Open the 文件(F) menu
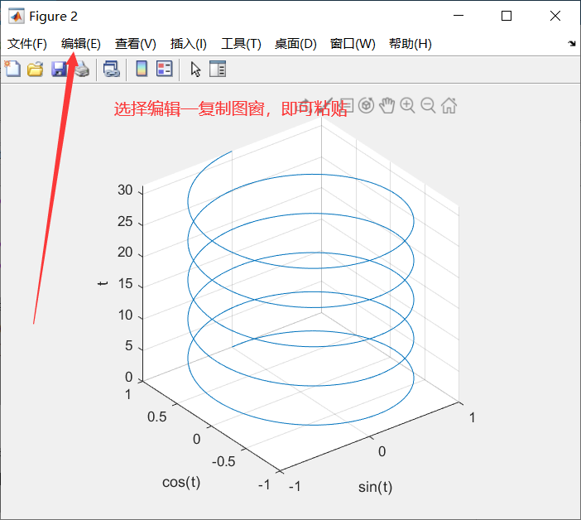Screen dimensions: 581x520 (x=27, y=44)
